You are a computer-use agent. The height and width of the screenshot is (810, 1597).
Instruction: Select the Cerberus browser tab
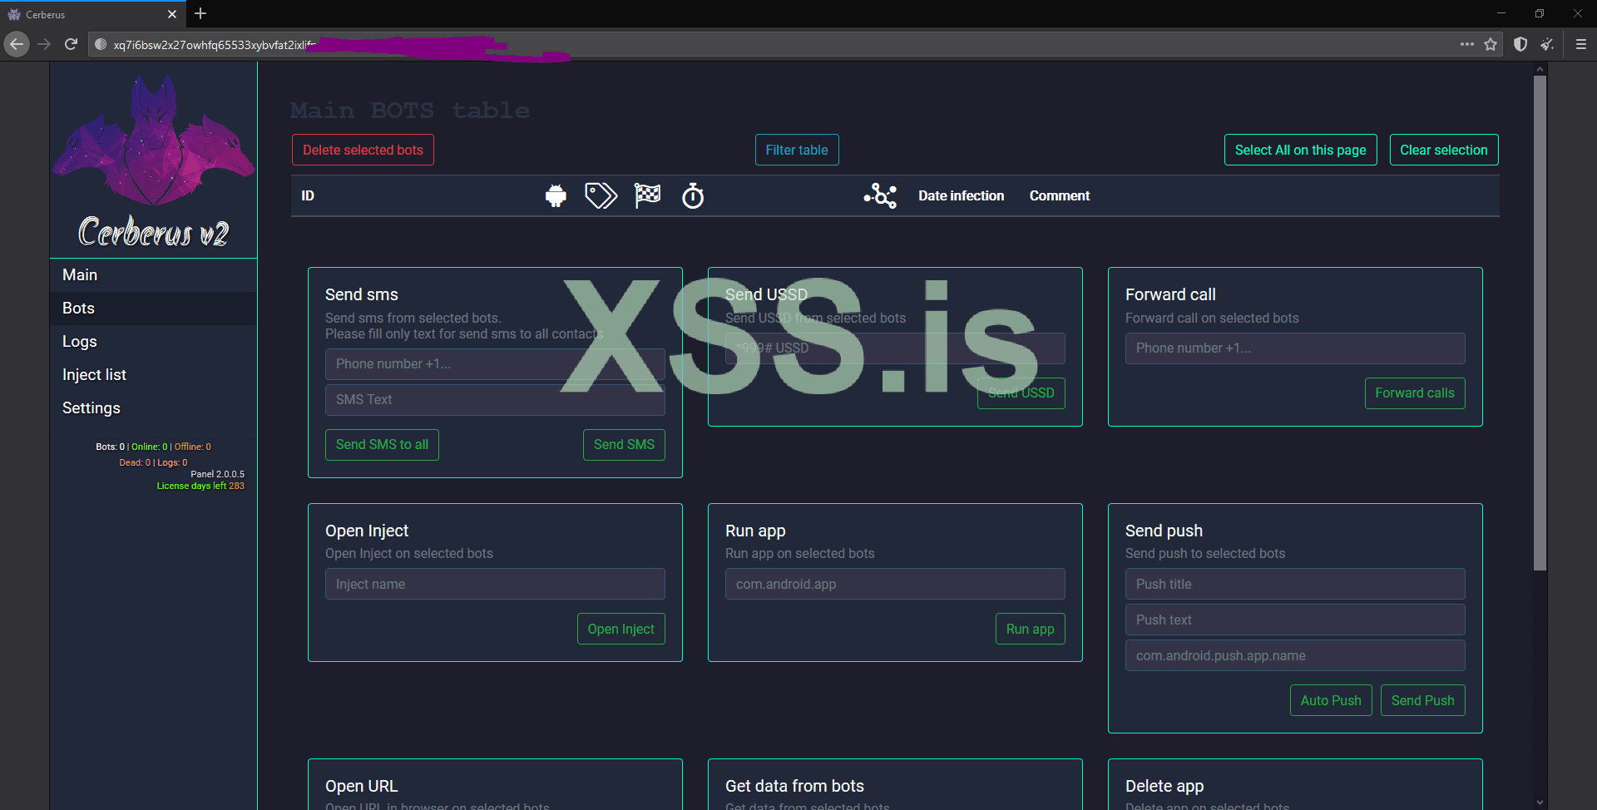point(93,14)
